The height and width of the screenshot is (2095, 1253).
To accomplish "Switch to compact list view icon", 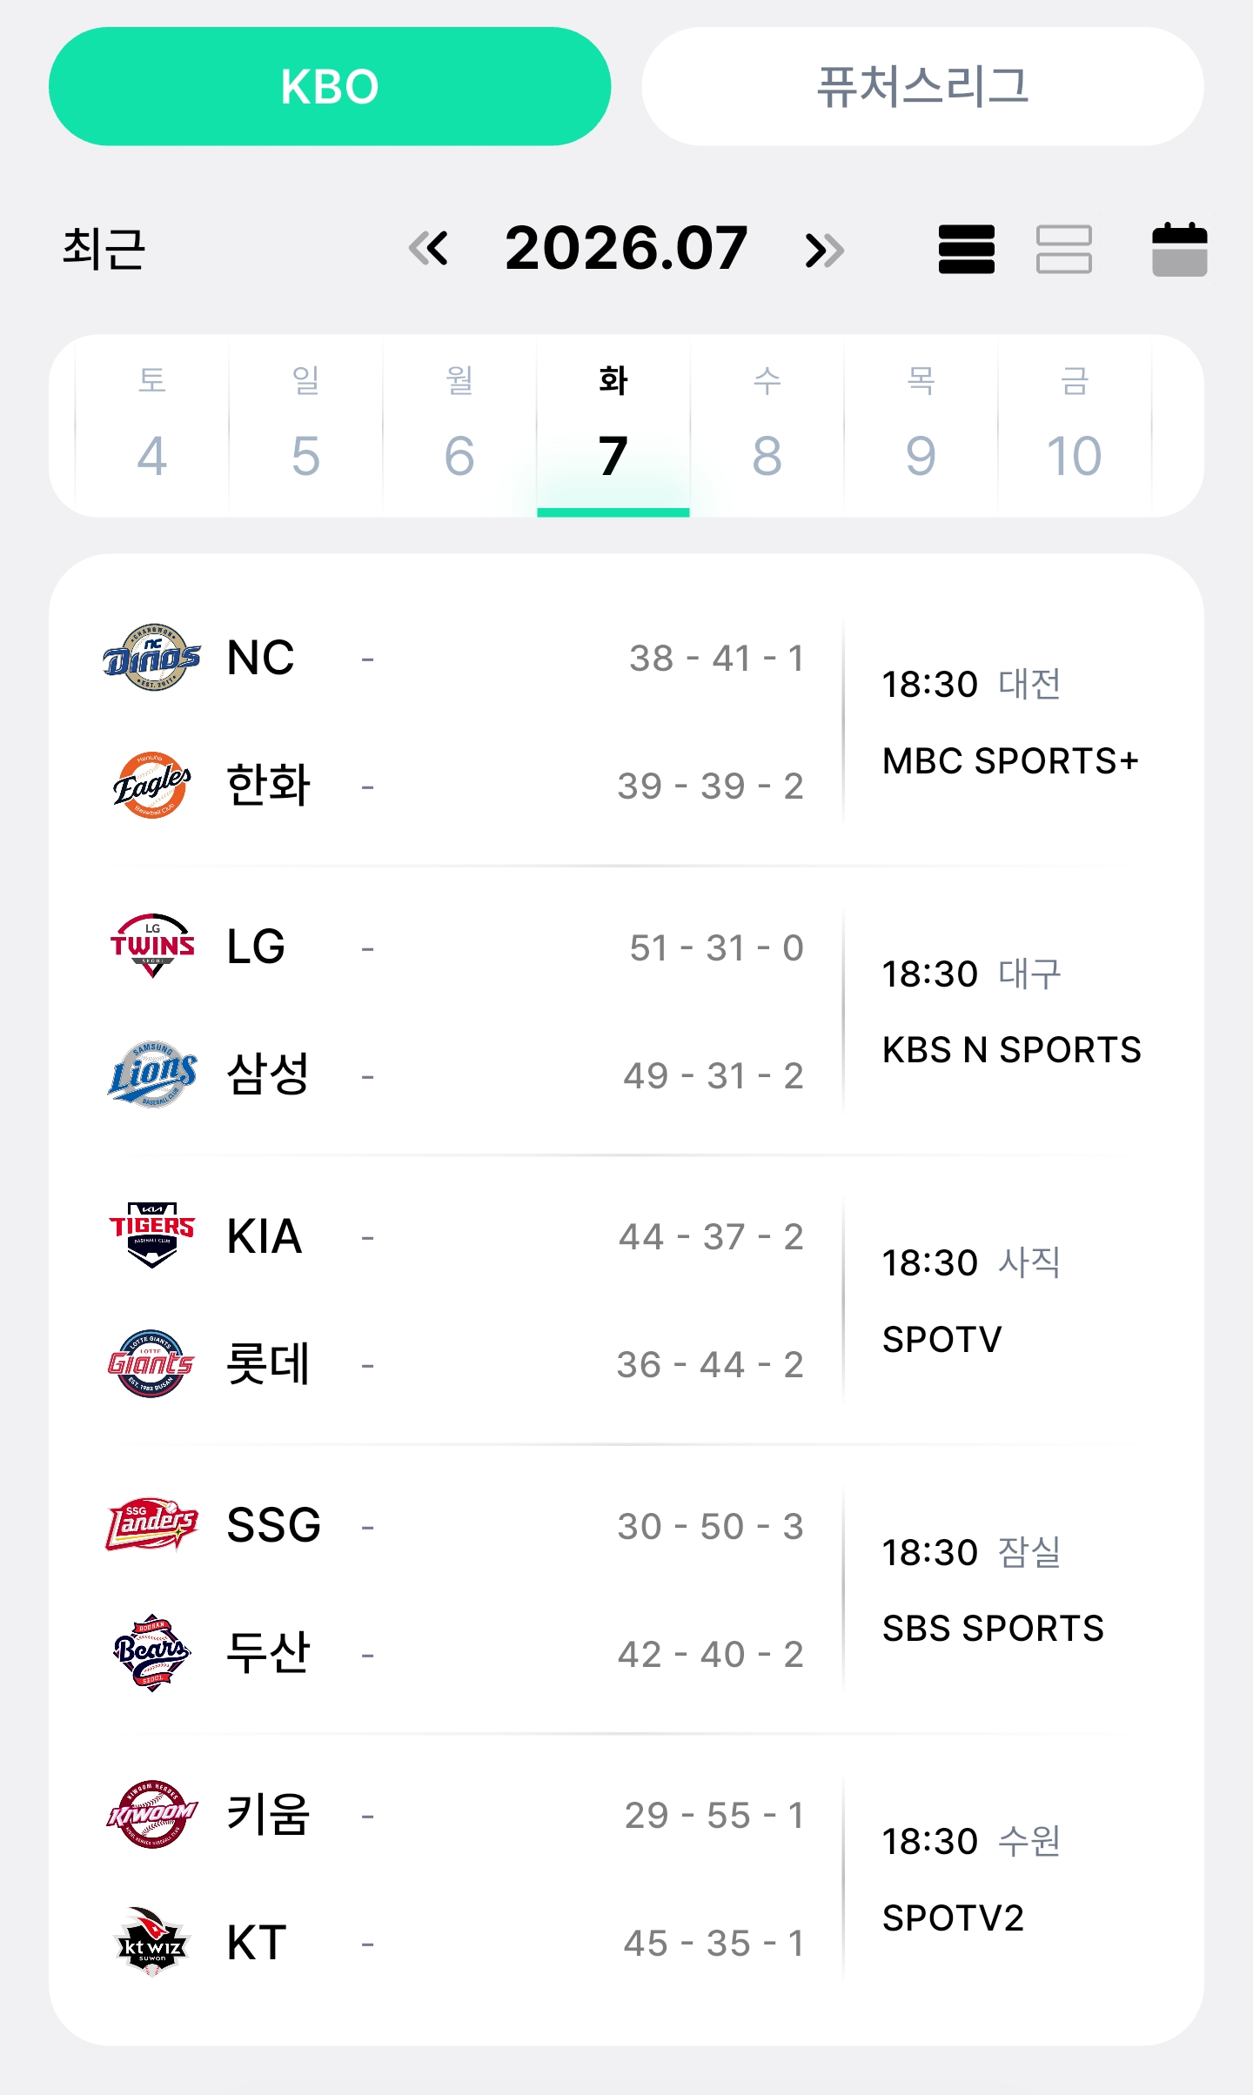I will 966,249.
